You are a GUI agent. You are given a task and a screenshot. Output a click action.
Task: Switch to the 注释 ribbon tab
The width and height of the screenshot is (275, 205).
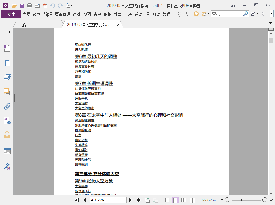pos(77,14)
